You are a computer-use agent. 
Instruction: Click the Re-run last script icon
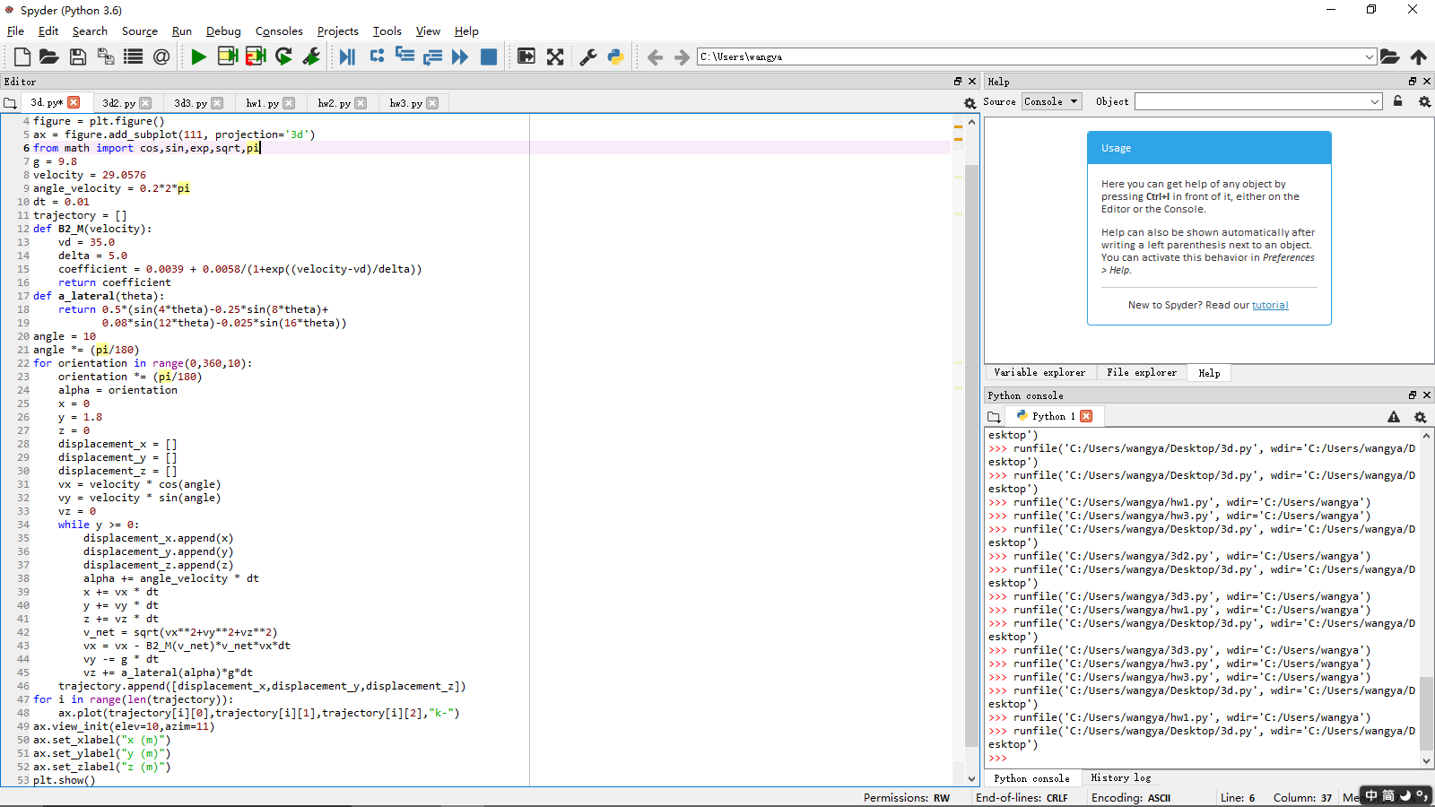click(283, 57)
